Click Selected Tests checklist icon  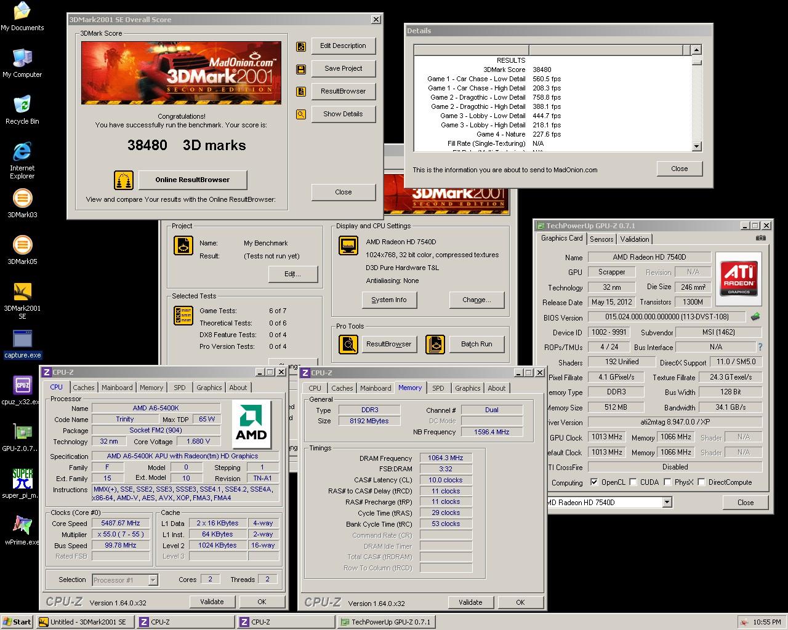pos(183,316)
